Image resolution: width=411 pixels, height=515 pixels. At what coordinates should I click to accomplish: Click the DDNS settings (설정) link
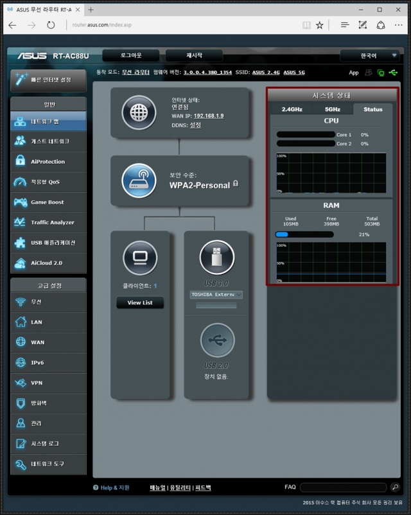click(x=195, y=125)
